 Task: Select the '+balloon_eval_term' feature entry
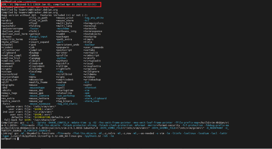14,34
